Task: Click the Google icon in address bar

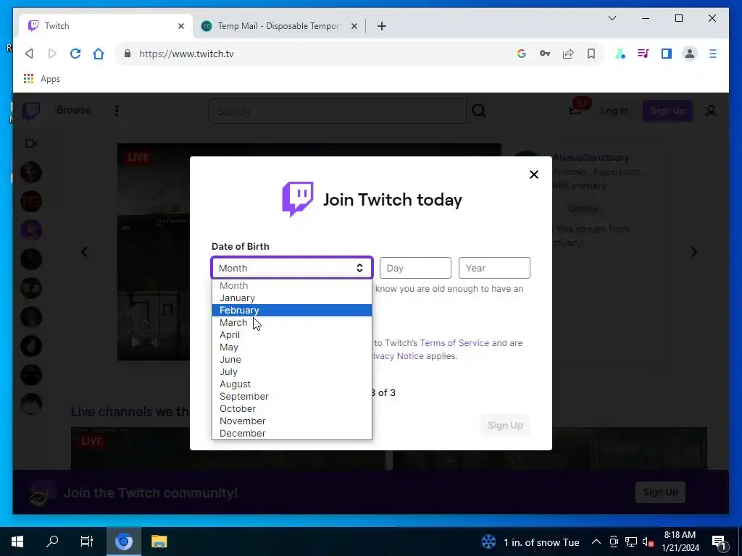Action: [x=522, y=54]
